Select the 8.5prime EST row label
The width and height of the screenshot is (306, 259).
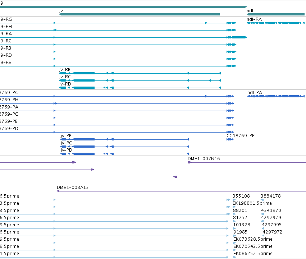pyautogui.click(x=9, y=246)
